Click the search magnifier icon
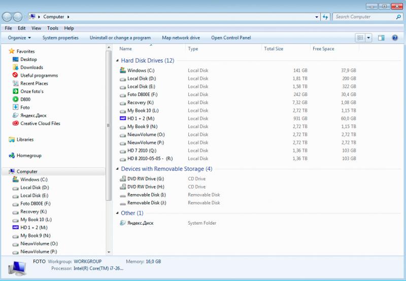The width and height of the screenshot is (406, 281). click(x=398, y=17)
